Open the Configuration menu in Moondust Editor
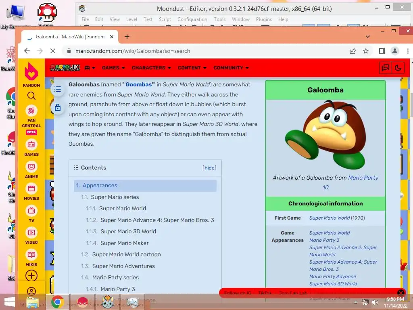Screen dimensions: 413x310 (x=192, y=19)
